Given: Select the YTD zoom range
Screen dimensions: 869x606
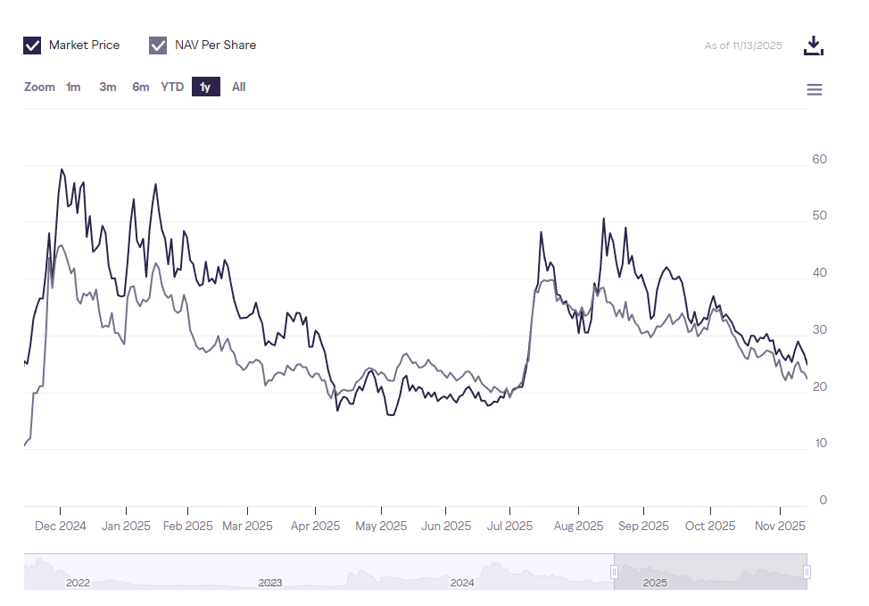Looking at the screenshot, I should coord(171,87).
